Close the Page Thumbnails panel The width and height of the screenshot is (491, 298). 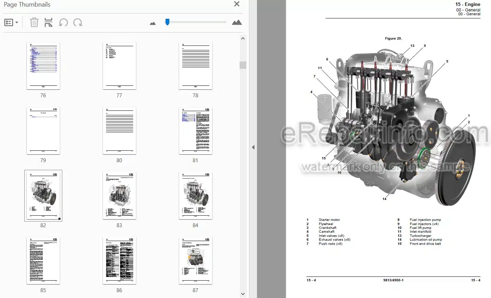pyautogui.click(x=237, y=4)
